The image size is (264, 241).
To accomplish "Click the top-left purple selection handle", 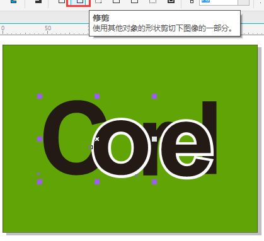I will point(40,96).
